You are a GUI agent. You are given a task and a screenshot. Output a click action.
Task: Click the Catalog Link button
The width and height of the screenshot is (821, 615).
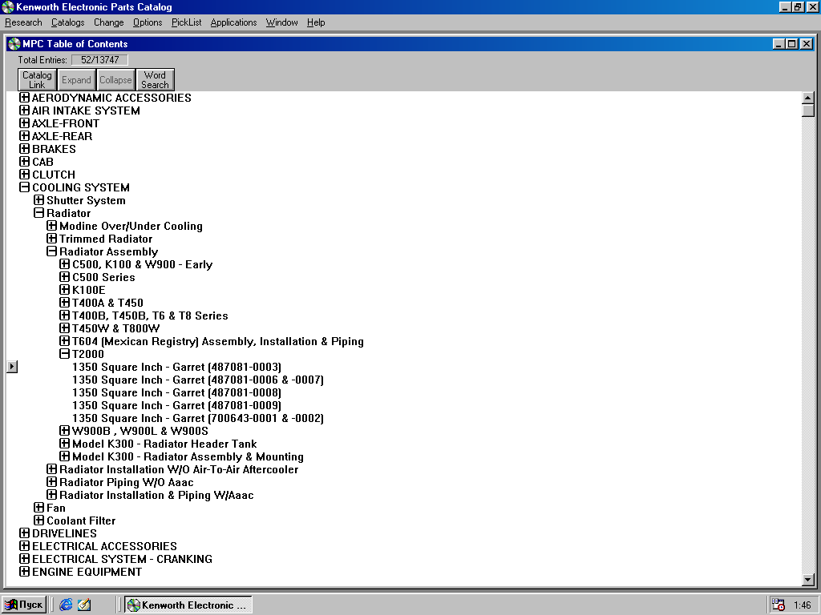click(x=37, y=79)
